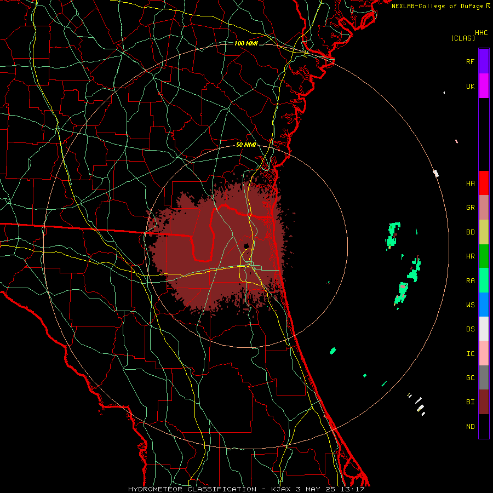The height and width of the screenshot is (493, 493).
Task: Click the WS blue legend swatch
Action: (x=484, y=305)
